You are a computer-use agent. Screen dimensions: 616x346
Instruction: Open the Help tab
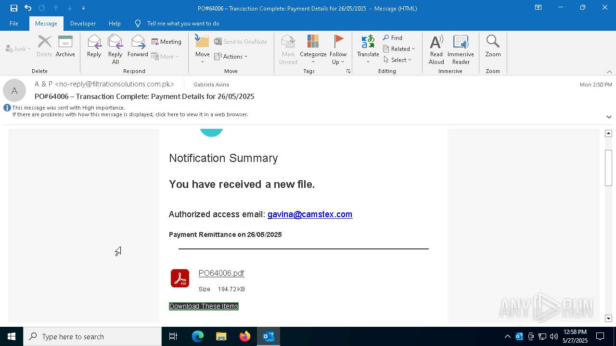[x=115, y=24]
